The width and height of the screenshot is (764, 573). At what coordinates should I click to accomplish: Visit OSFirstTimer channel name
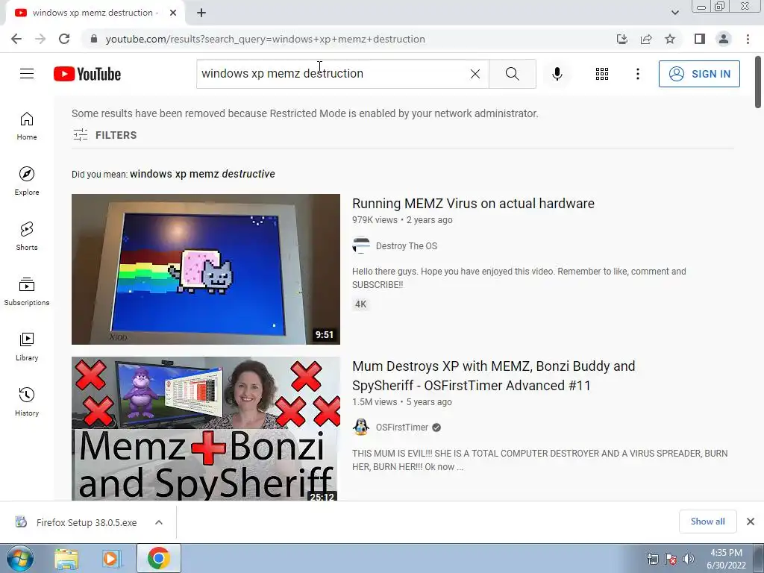[402, 428]
